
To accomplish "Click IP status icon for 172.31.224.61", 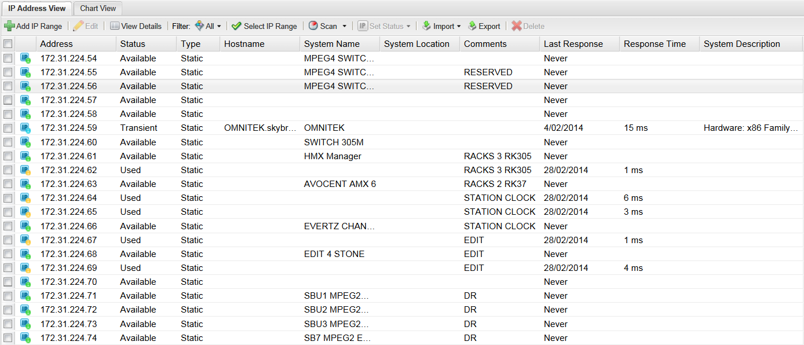I will point(25,156).
